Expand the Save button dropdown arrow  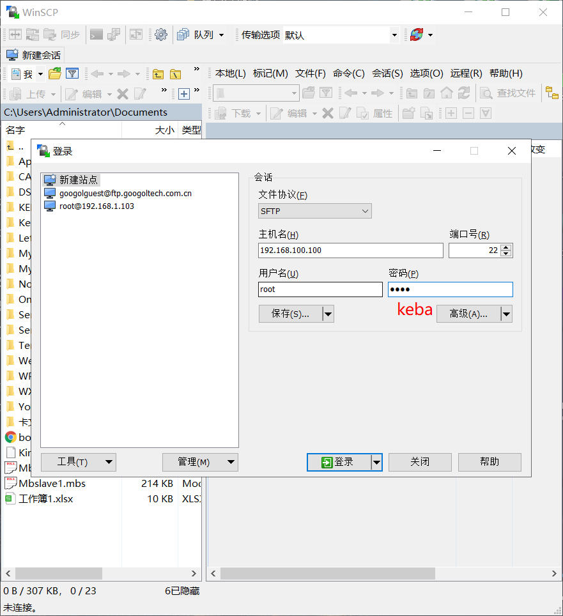(328, 314)
